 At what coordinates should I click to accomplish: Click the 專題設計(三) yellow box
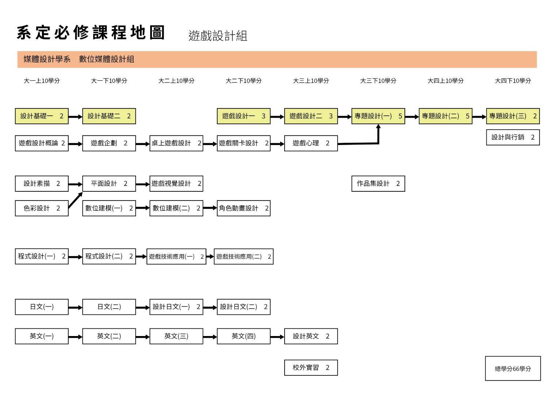[x=513, y=116]
